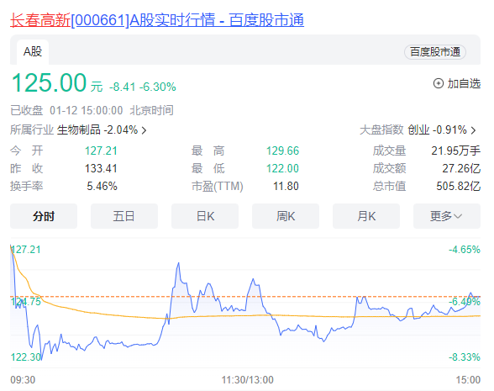Switch to the 周K chart tab
The width and height of the screenshot is (494, 391).
[286, 216]
